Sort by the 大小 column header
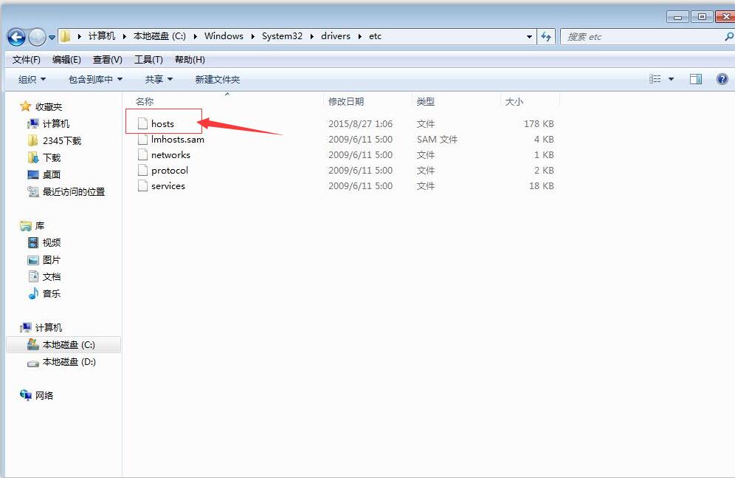This screenshot has width=735, height=478. pyautogui.click(x=514, y=101)
